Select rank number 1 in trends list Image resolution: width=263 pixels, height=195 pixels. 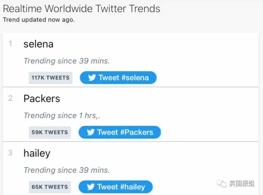click(10, 44)
